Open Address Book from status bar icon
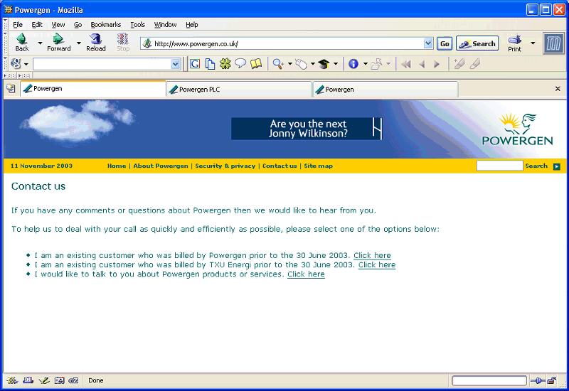The width and height of the screenshot is (569, 391). tap(59, 380)
